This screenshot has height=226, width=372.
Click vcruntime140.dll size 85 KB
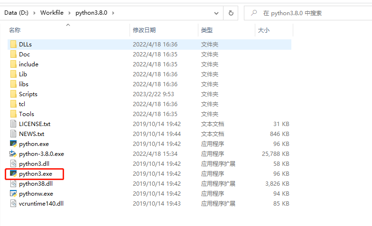(x=281, y=204)
